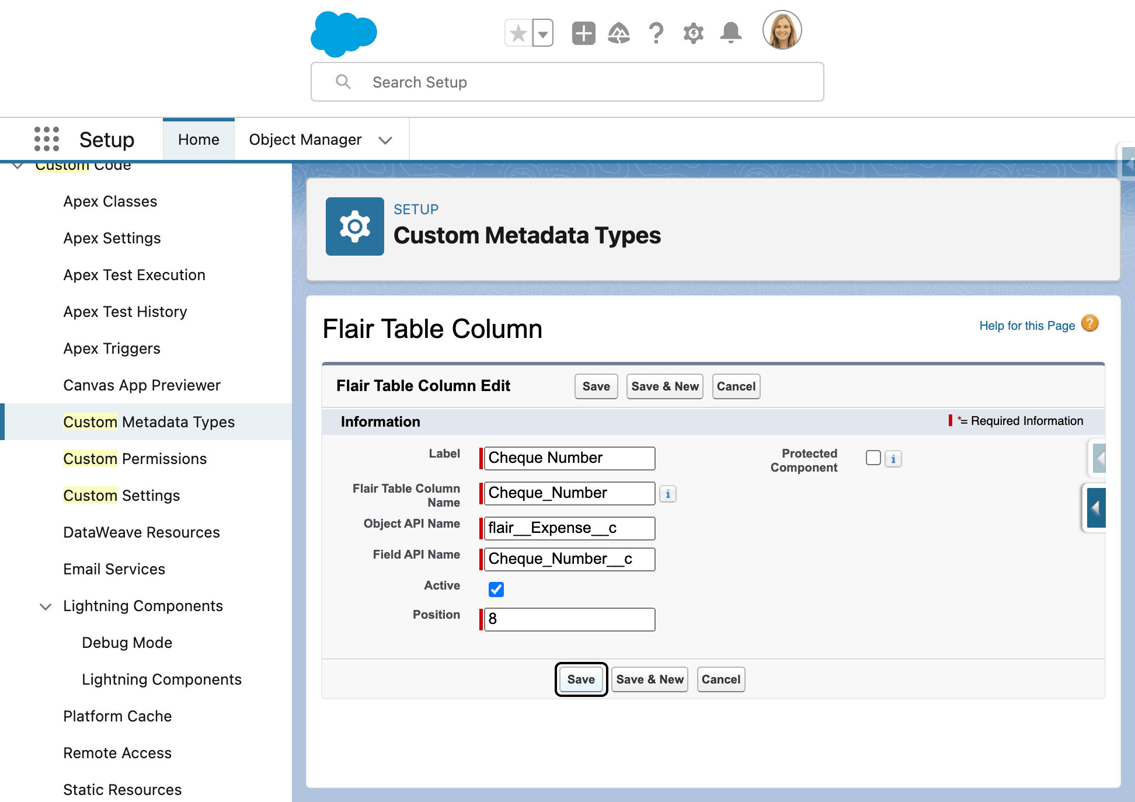Expand the dark blue side panel arrow
The image size is (1135, 802).
(1096, 508)
